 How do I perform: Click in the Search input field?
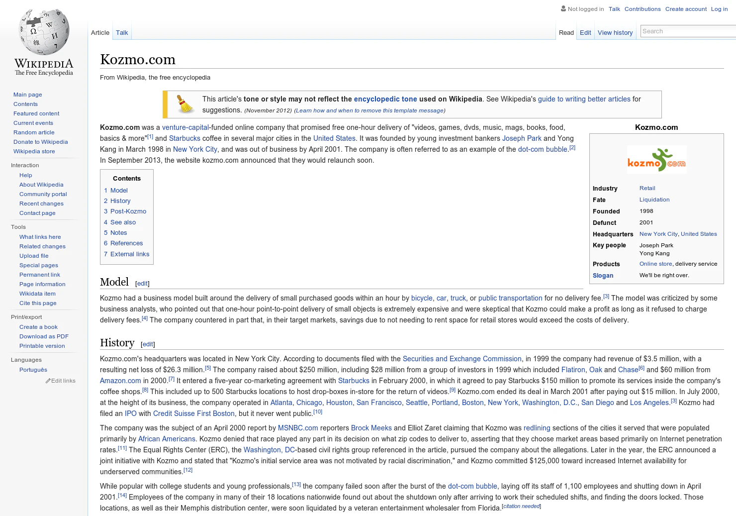click(x=688, y=31)
